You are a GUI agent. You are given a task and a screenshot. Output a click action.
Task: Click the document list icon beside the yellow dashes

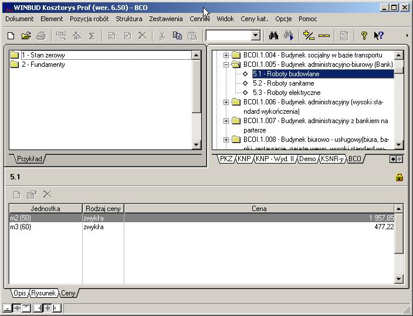click(344, 36)
